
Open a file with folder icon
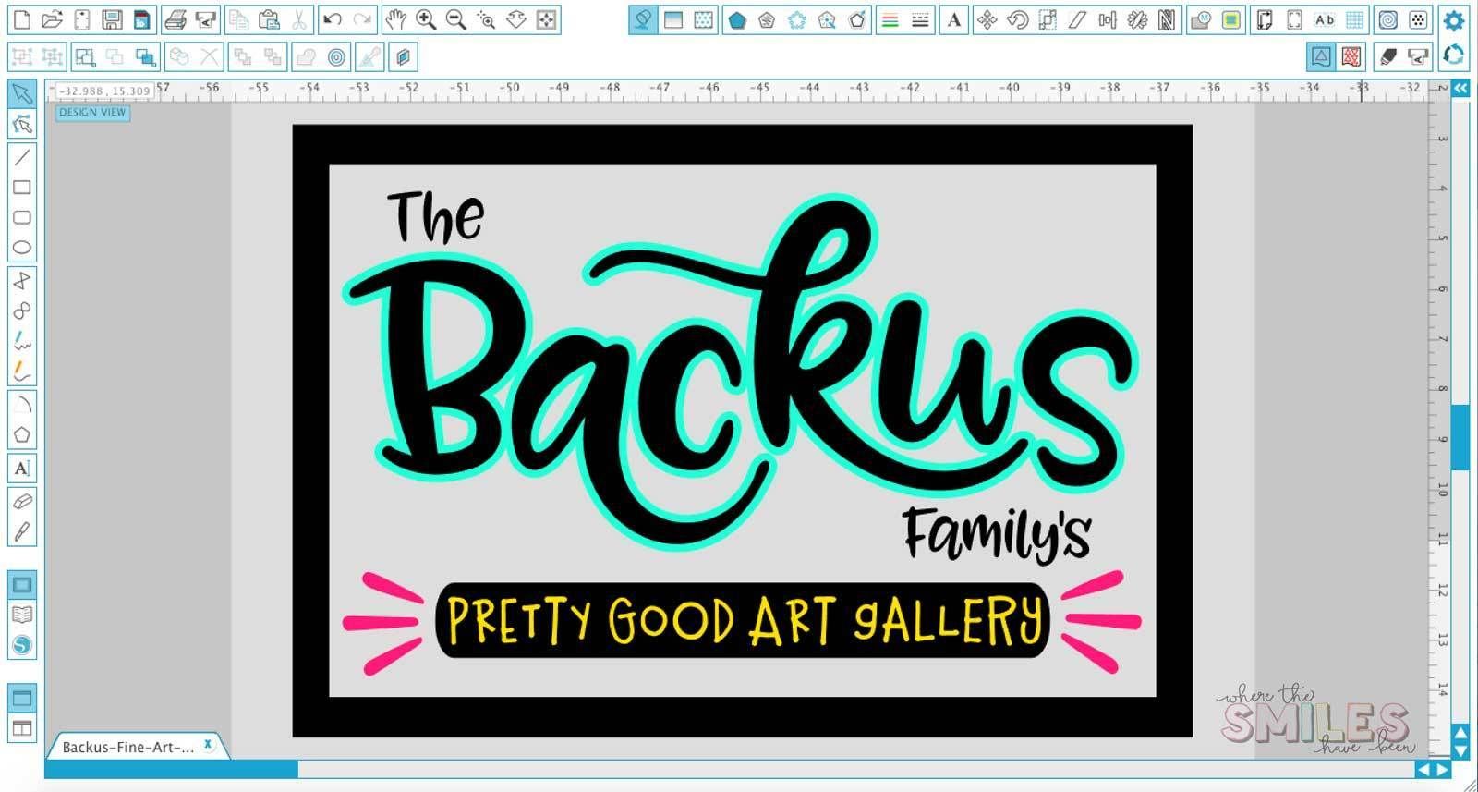click(x=52, y=19)
